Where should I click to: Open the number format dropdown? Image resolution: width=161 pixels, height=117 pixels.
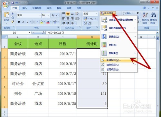click(96, 14)
